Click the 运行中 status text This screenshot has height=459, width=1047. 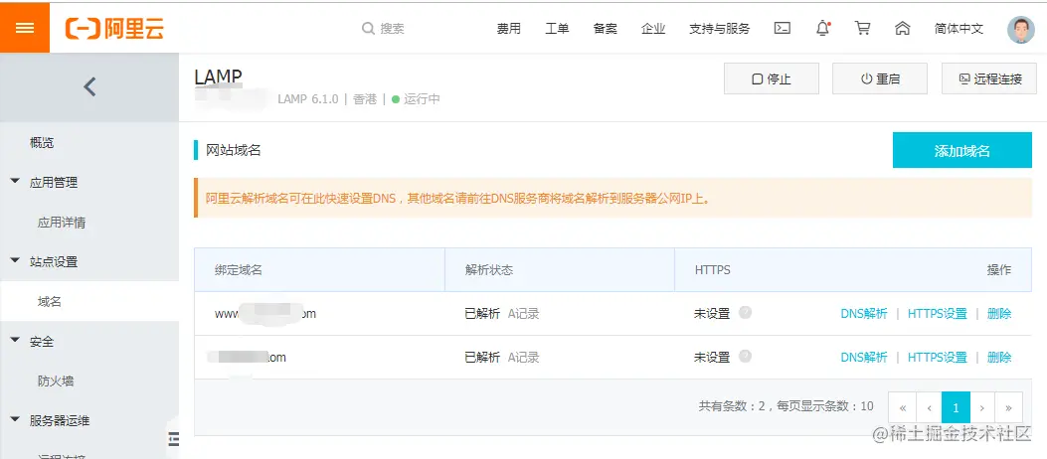422,99
